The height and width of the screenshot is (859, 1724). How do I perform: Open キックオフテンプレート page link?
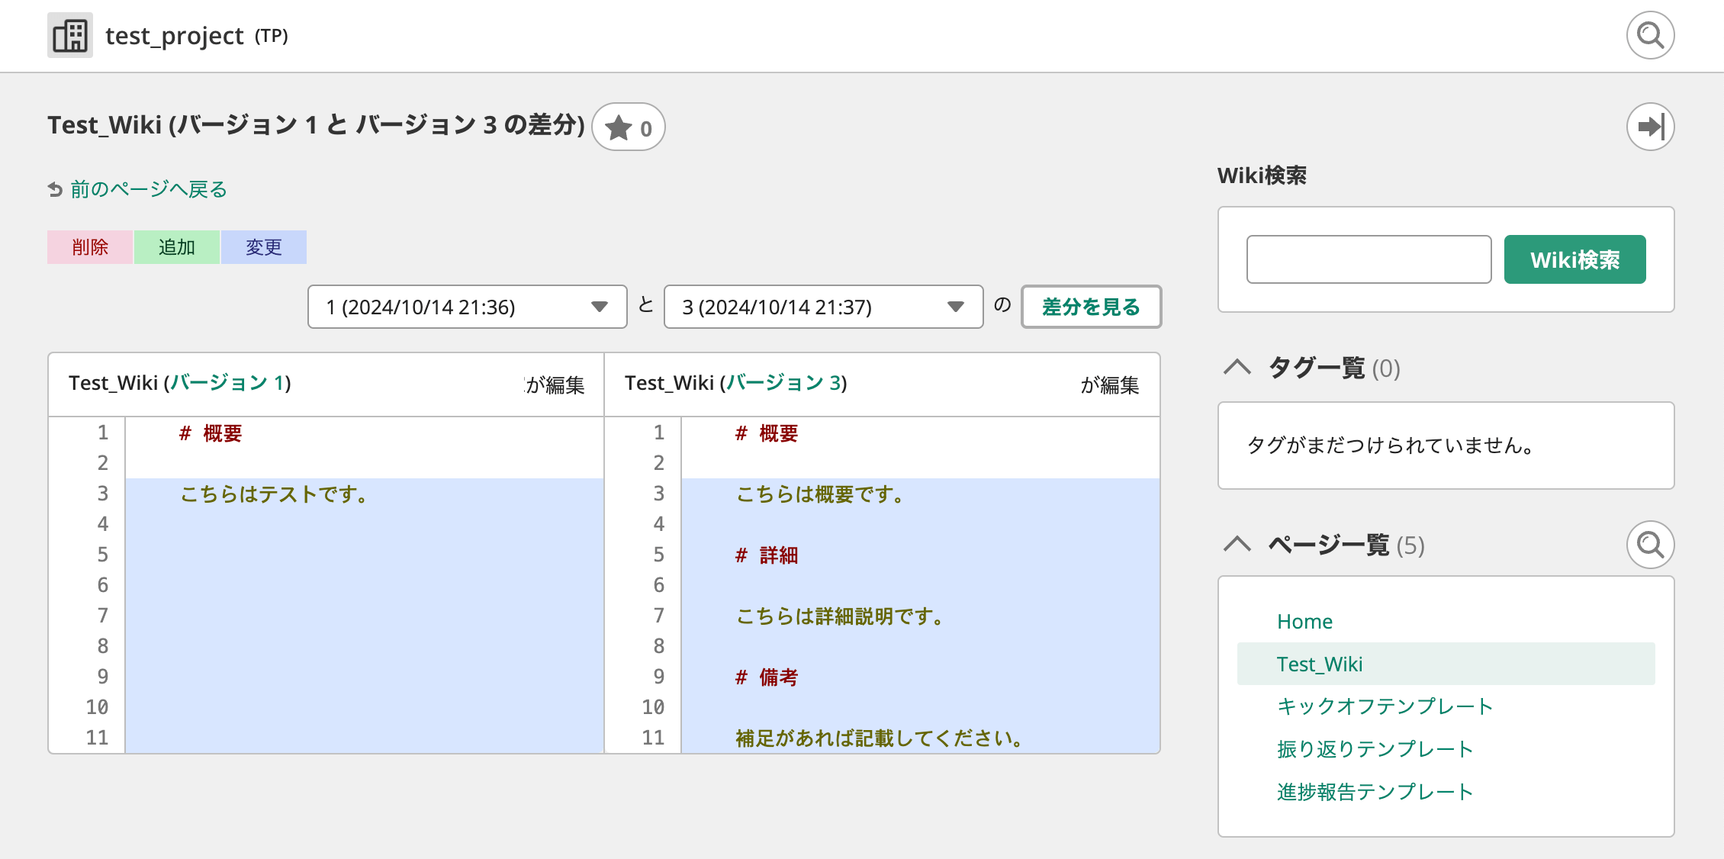click(x=1385, y=706)
